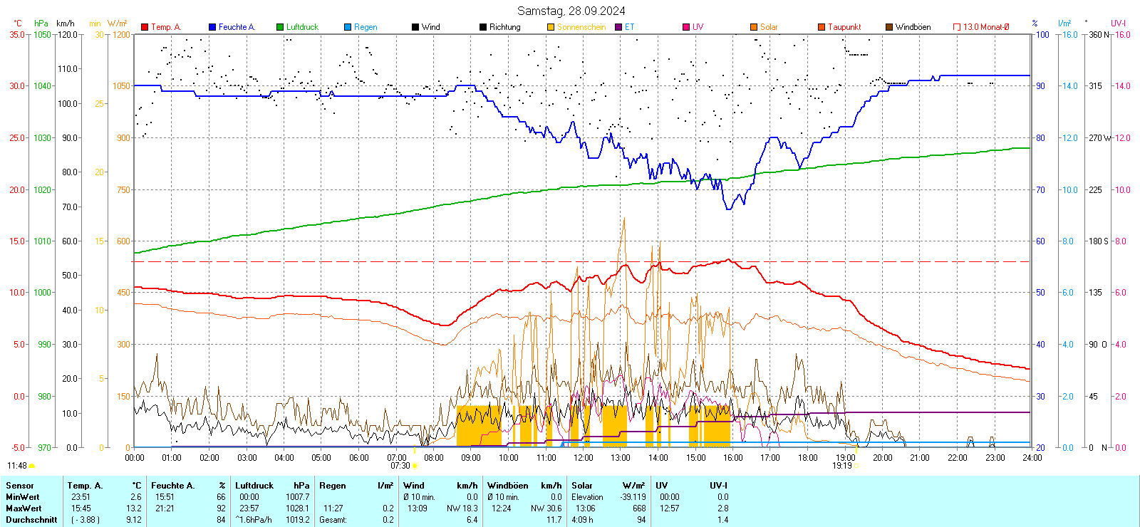1140x527 pixels.
Task: Toggle the 13.0 Monat-Ø empty box
Action: [x=957, y=27]
